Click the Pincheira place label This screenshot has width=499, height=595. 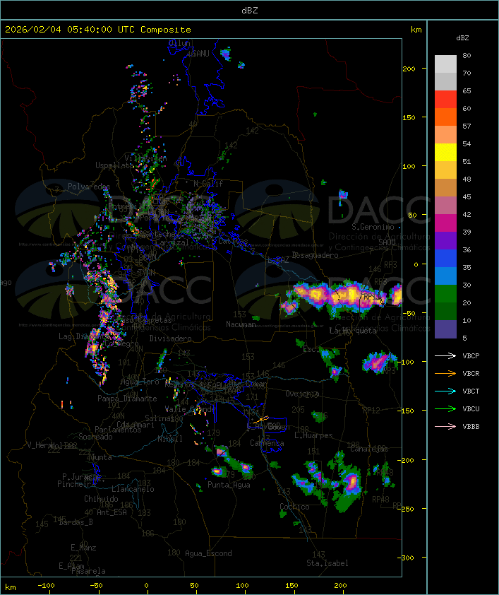click(76, 484)
